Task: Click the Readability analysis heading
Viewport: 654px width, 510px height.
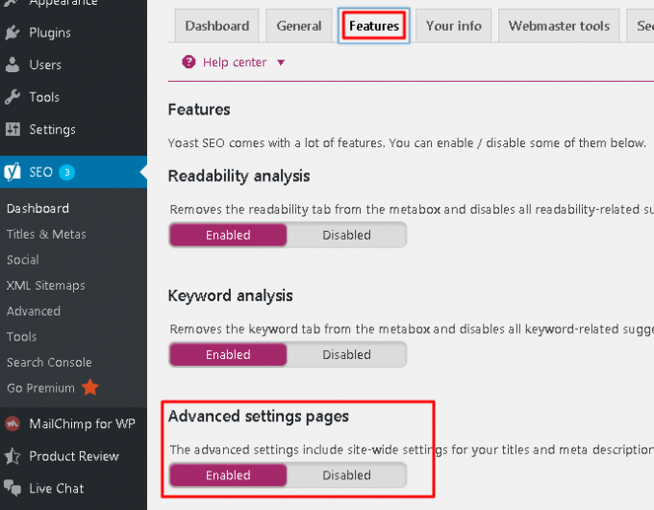Action: (239, 176)
